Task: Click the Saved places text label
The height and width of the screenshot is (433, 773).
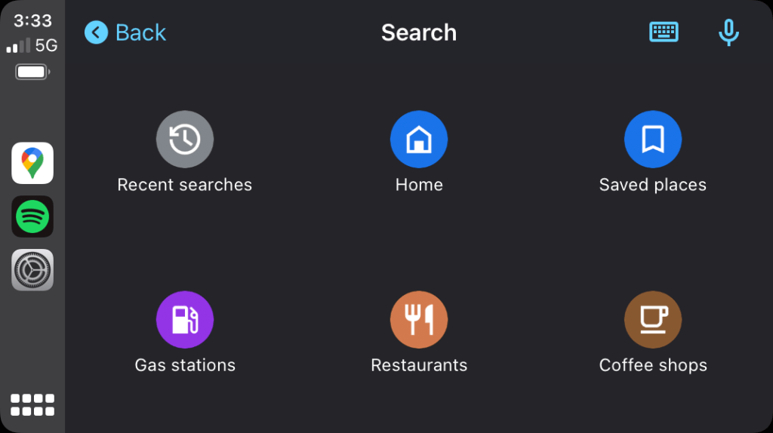Action: tap(653, 185)
